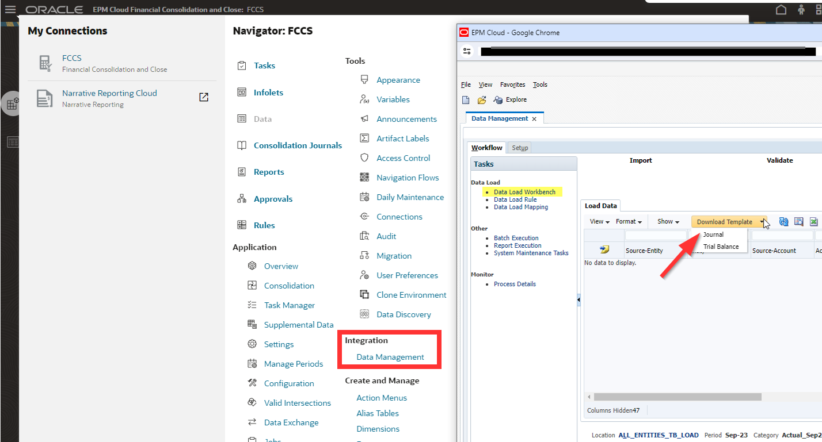
Task: Click the Download Template dropdown button
Action: pos(729,222)
